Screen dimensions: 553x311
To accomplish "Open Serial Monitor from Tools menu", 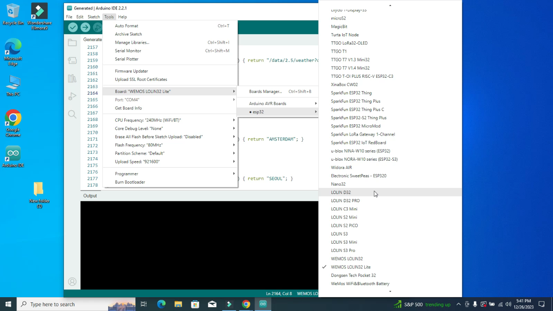I will coord(170,51).
